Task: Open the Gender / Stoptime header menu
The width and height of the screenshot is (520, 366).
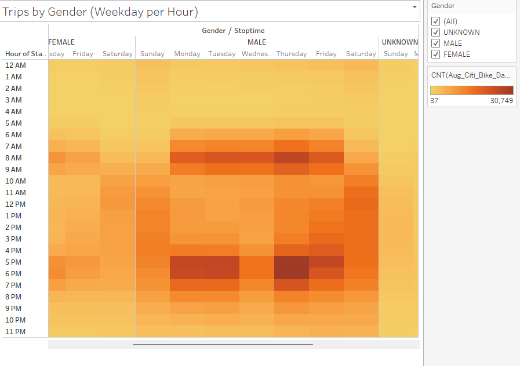Action: point(233,31)
